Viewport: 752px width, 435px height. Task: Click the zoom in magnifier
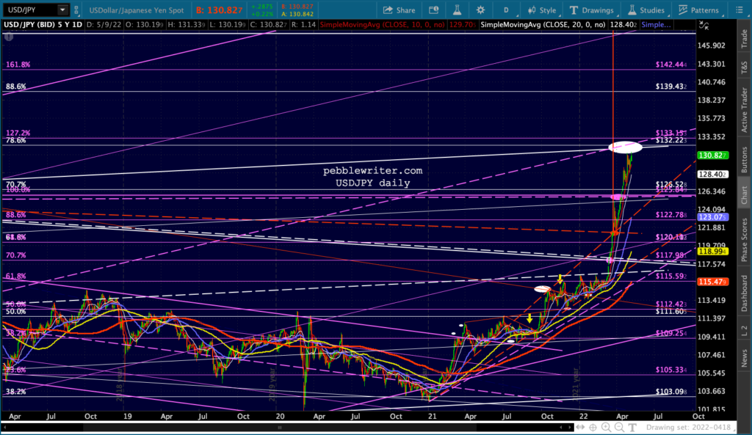pos(606,428)
